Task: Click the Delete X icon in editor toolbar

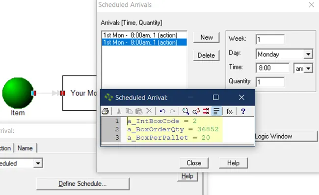Action: pos(149,111)
